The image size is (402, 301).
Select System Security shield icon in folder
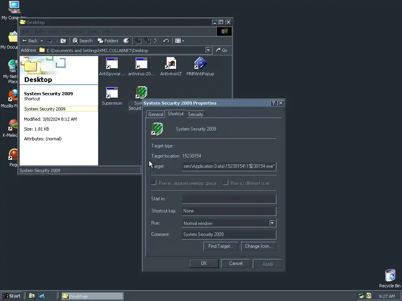click(x=141, y=92)
